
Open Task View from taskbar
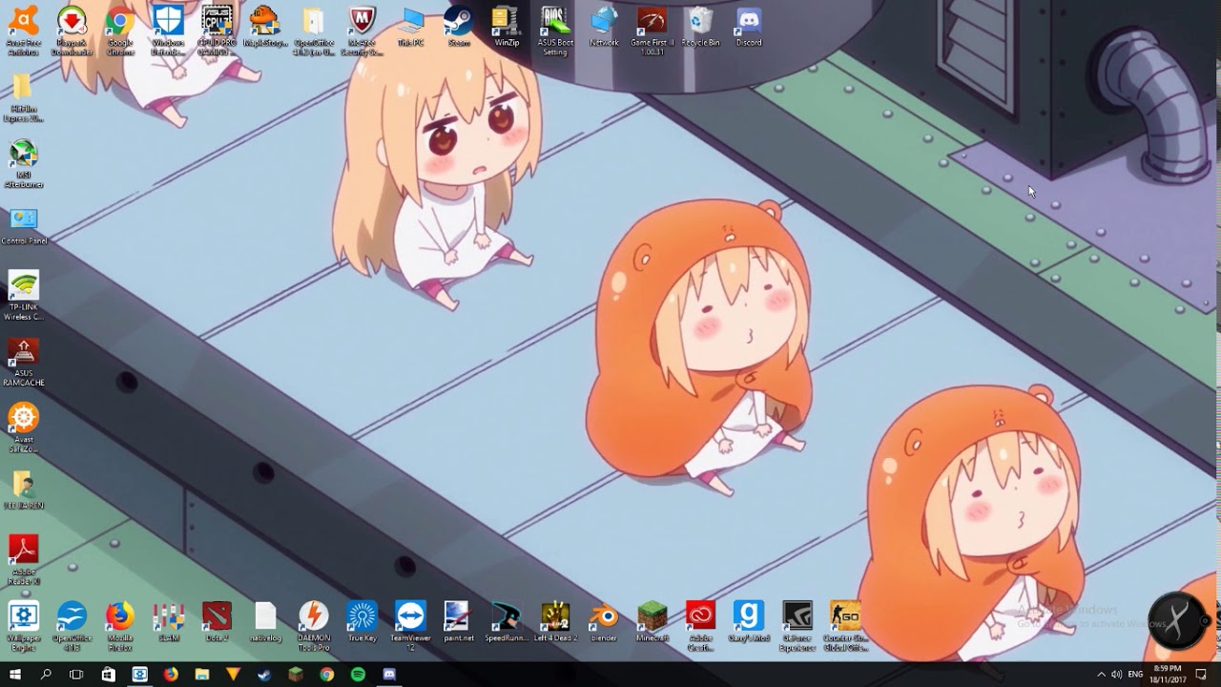point(77,674)
